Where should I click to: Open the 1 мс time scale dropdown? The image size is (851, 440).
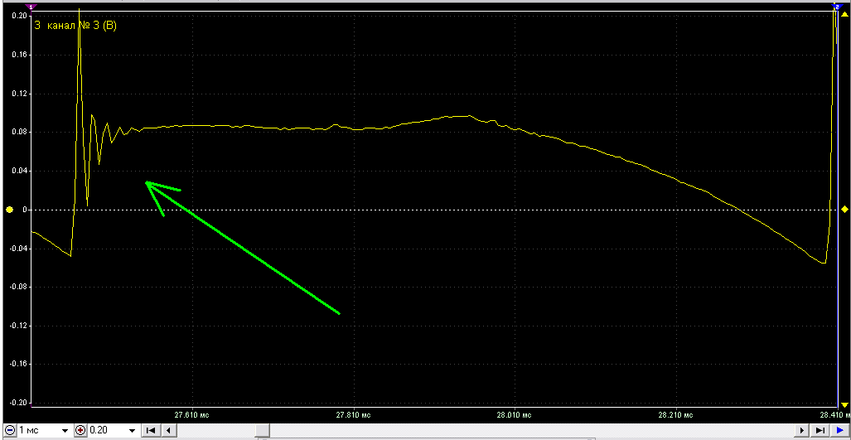click(65, 430)
